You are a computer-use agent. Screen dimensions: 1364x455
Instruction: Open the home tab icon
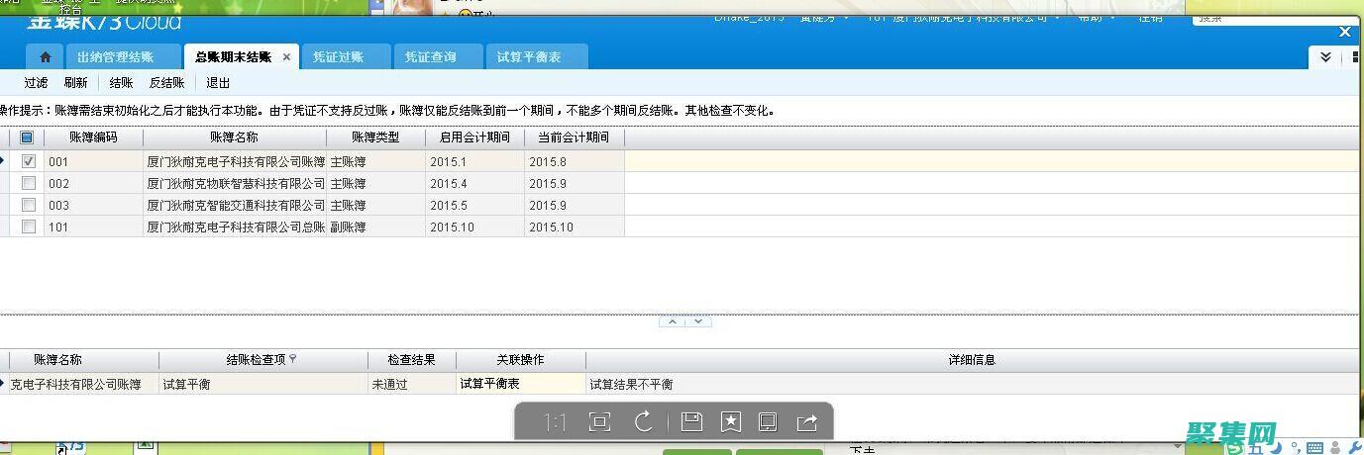45,57
